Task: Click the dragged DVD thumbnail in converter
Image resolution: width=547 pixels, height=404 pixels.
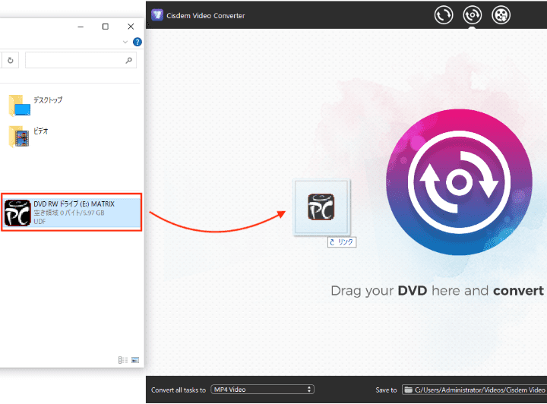Action: (x=321, y=207)
